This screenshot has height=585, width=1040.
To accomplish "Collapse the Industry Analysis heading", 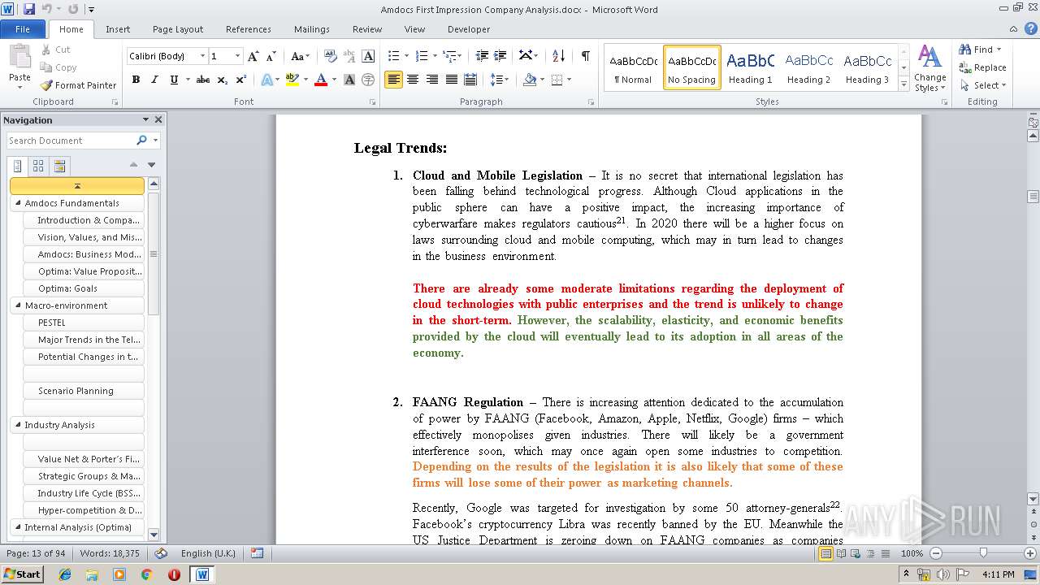I will pyautogui.click(x=17, y=425).
